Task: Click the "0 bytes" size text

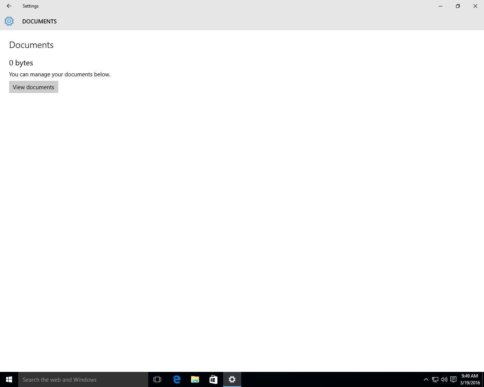Action: 21,63
